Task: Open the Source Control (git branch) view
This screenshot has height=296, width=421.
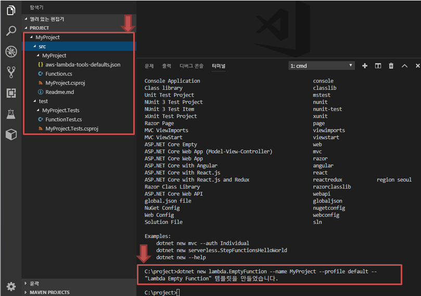Action: point(11,72)
